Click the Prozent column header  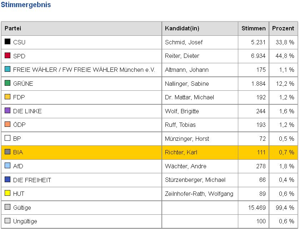click(x=283, y=28)
